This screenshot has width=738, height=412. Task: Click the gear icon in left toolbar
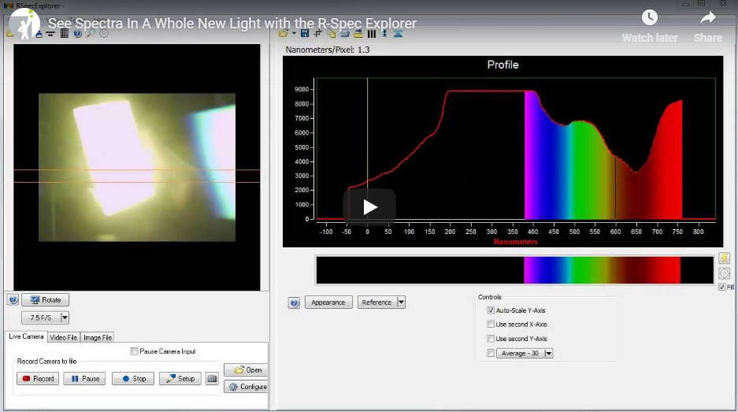point(104,33)
